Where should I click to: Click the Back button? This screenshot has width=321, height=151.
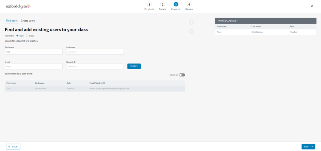pos(13,146)
